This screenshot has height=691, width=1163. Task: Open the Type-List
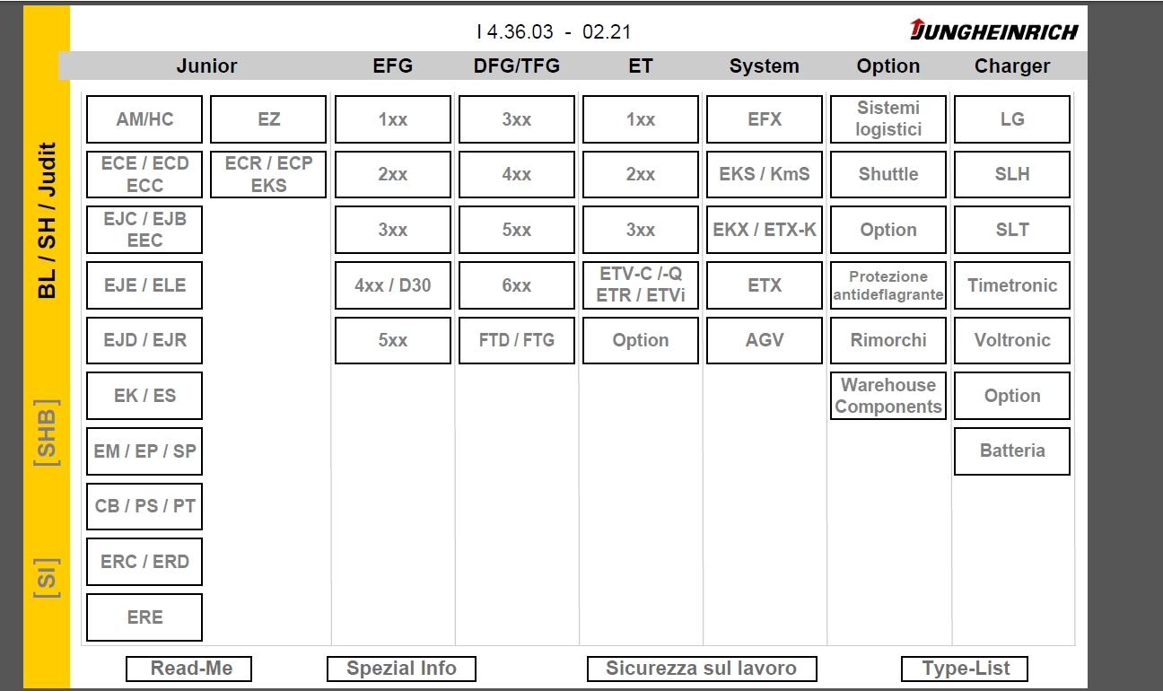[965, 669]
